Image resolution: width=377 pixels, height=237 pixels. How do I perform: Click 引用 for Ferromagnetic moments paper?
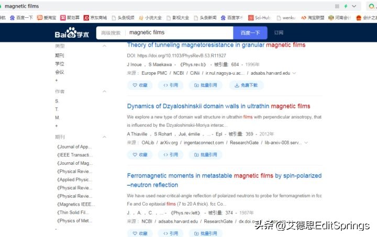[171, 233]
